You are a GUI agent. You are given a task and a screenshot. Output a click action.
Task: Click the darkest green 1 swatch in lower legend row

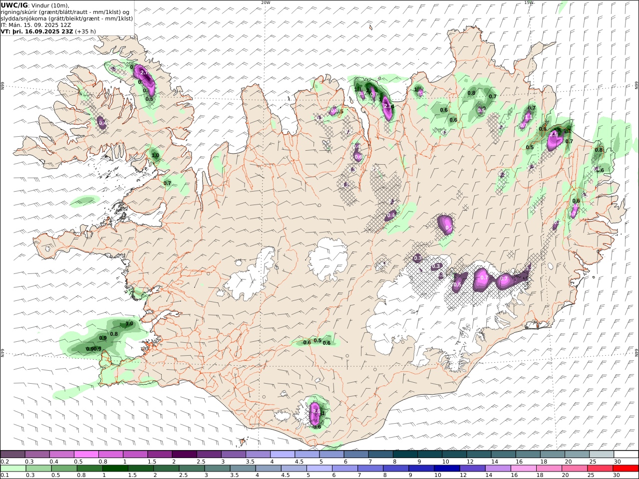click(115, 469)
